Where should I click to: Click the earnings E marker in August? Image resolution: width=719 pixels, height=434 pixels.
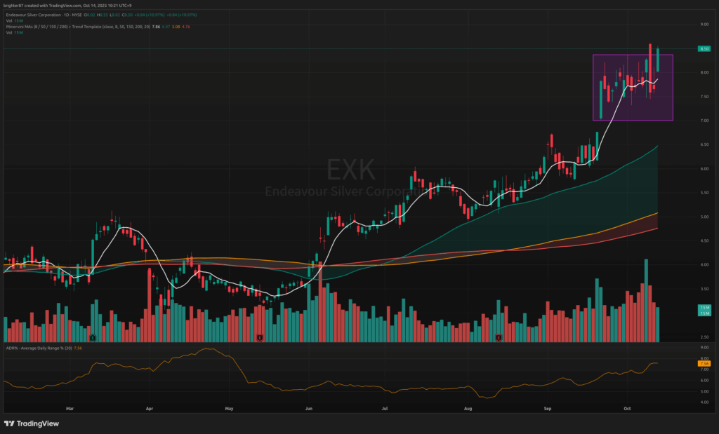499,339
